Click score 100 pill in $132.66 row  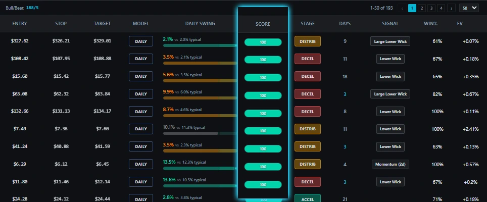coord(263,113)
